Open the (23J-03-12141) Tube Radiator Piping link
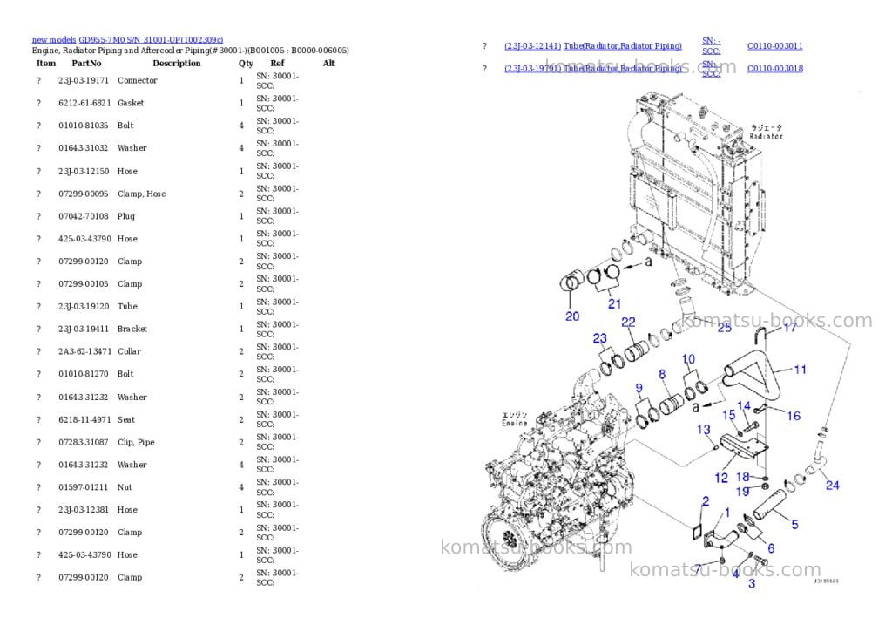The image size is (892, 632). point(592,46)
